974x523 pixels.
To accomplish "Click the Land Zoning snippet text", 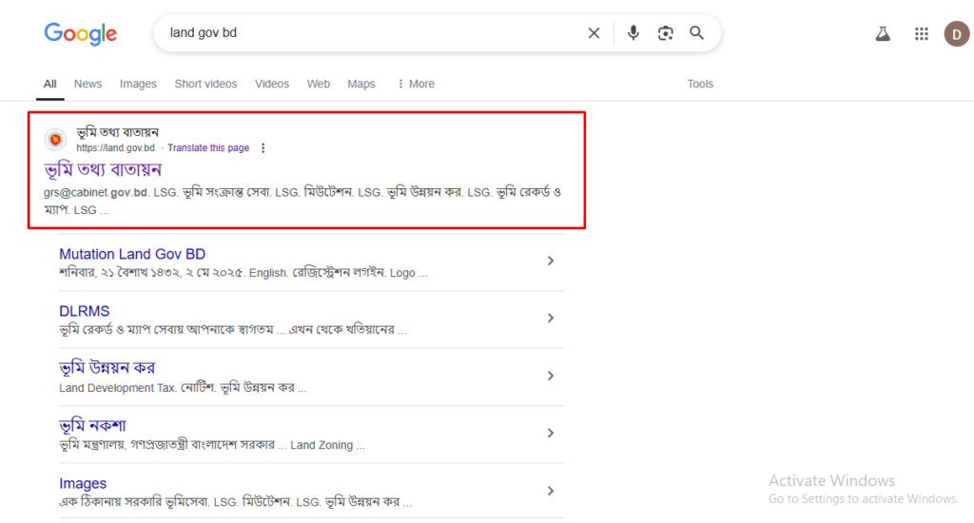I will pyautogui.click(x=321, y=445).
